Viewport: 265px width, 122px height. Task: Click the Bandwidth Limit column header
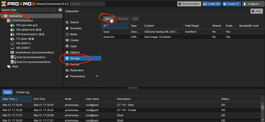click(251, 26)
